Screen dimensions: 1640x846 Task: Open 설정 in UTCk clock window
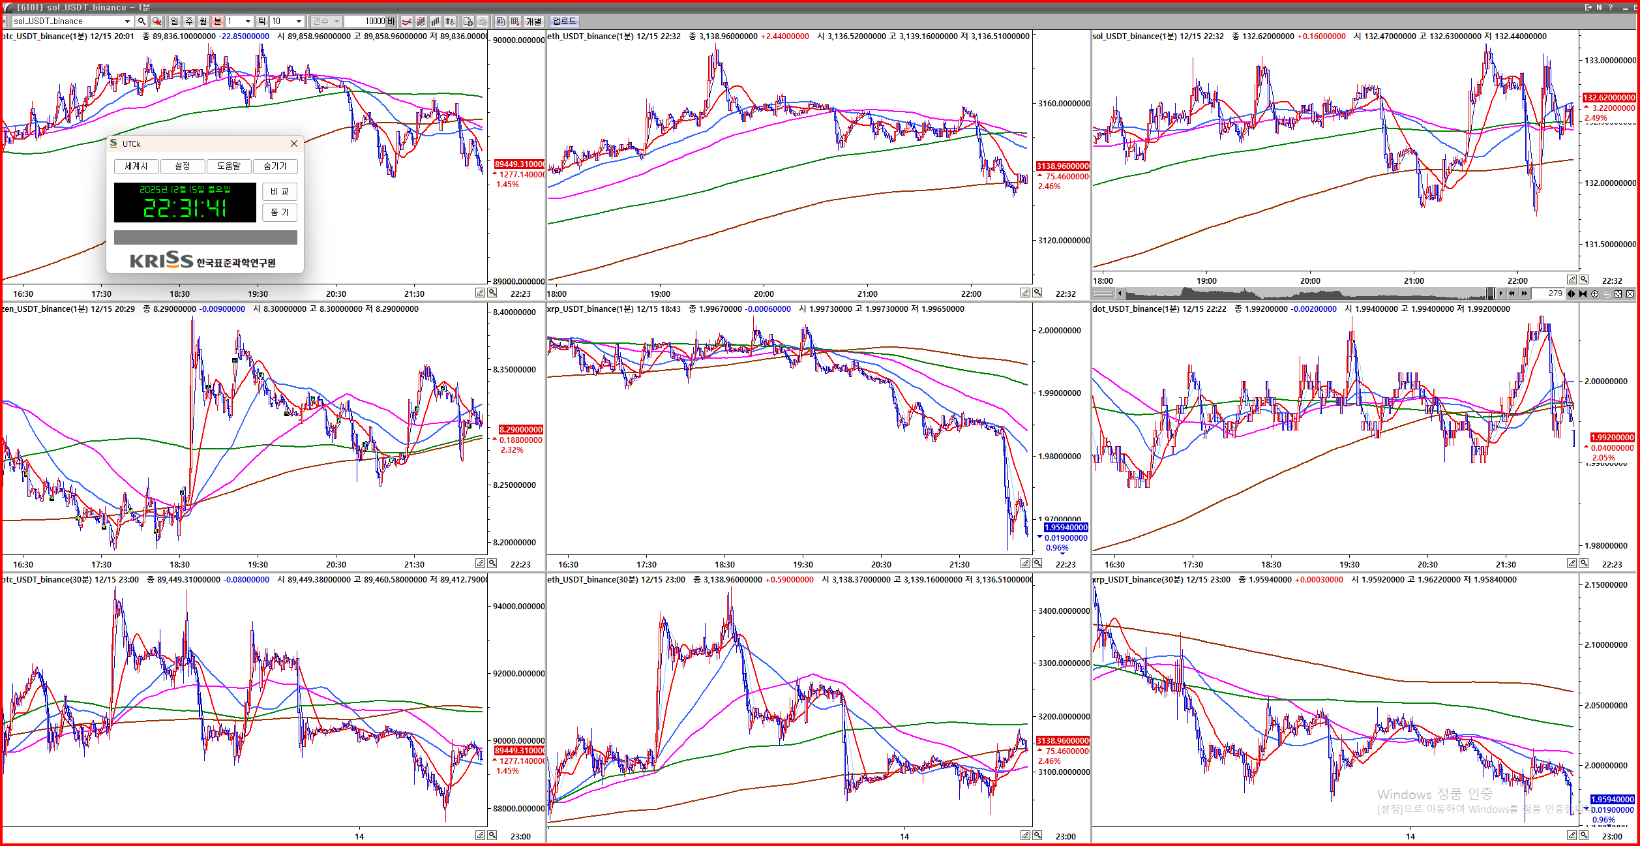pos(183,166)
